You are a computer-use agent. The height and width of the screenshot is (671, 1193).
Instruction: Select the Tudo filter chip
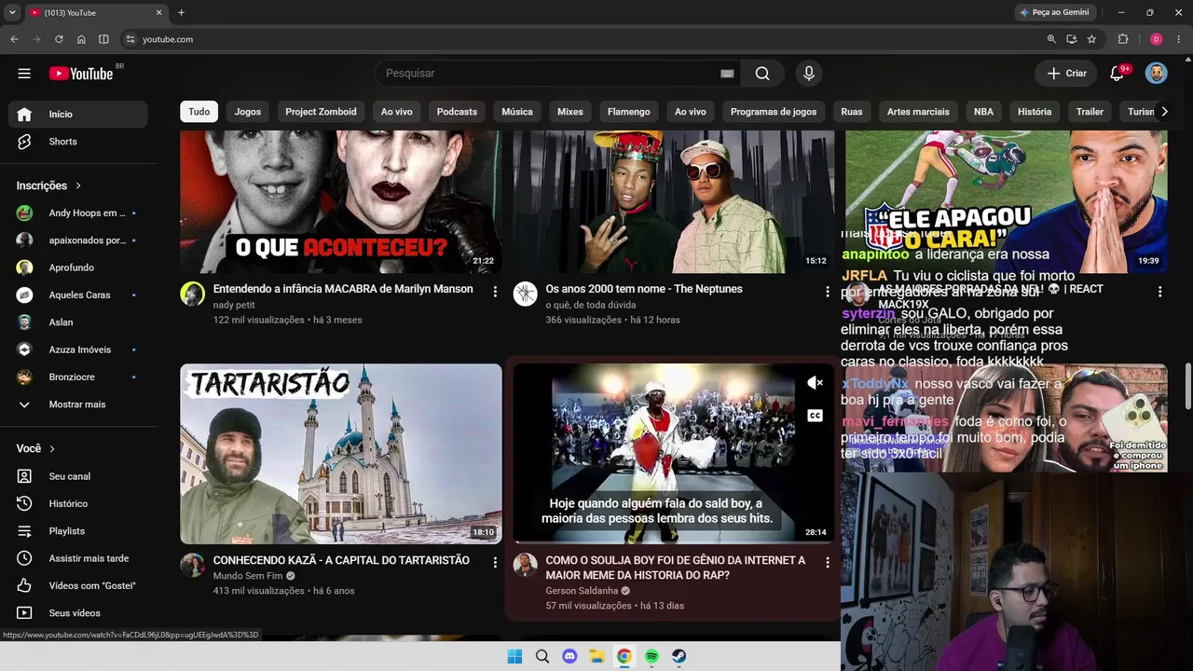pyautogui.click(x=199, y=112)
